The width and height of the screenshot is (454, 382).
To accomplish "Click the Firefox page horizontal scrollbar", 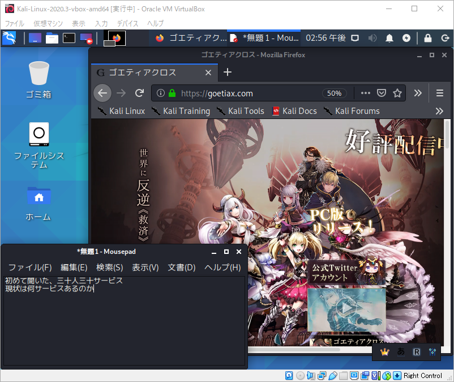I will click(294, 349).
